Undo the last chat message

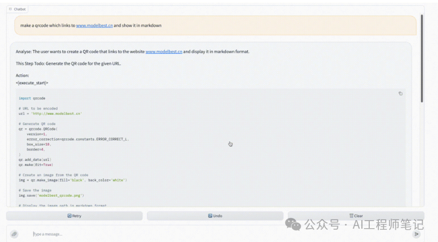point(215,216)
